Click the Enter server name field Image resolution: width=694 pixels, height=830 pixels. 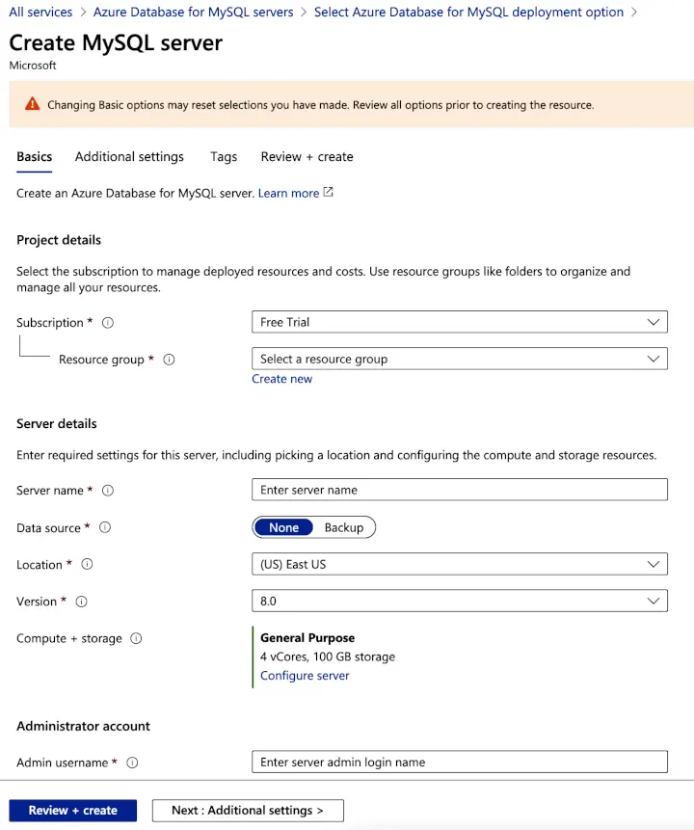459,490
